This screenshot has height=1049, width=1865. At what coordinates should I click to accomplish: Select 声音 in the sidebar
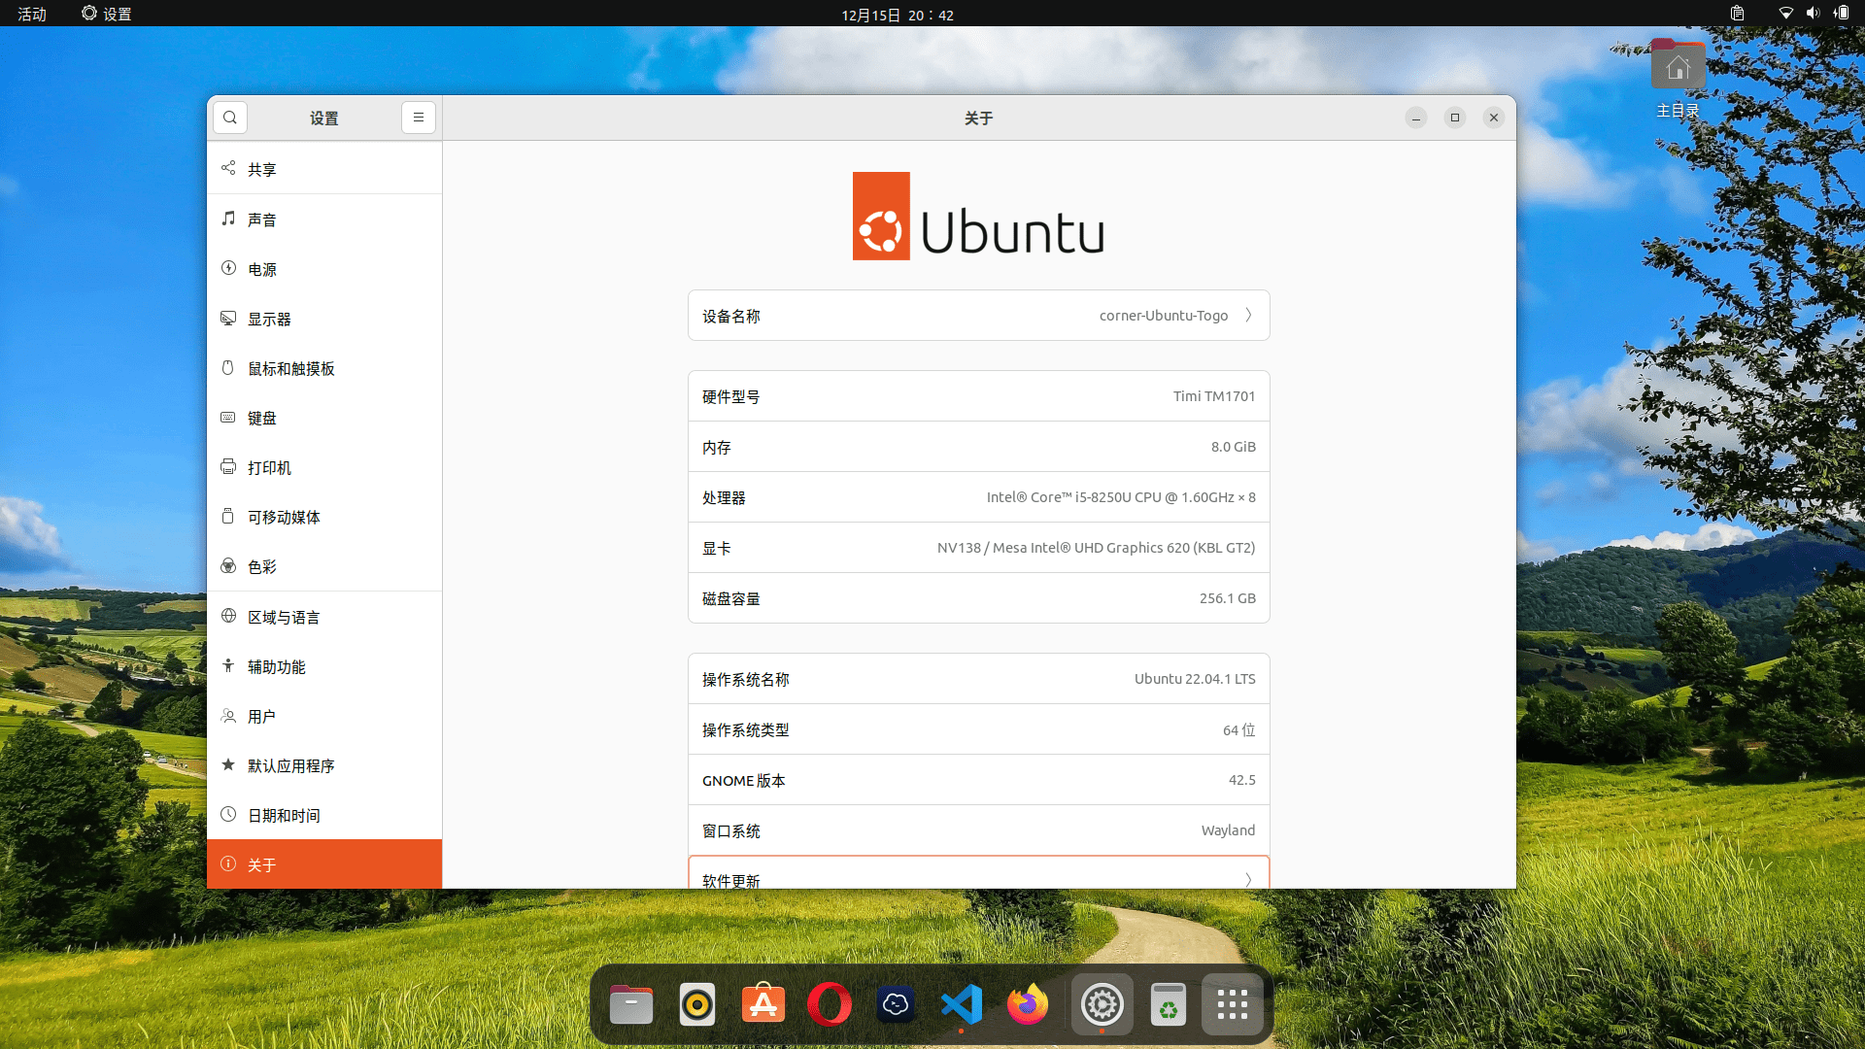click(x=324, y=220)
